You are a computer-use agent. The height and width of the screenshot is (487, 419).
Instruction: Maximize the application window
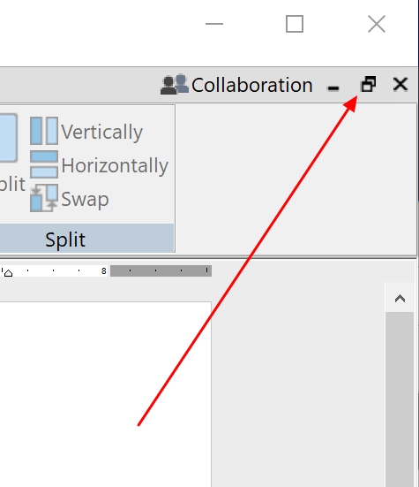tap(295, 24)
